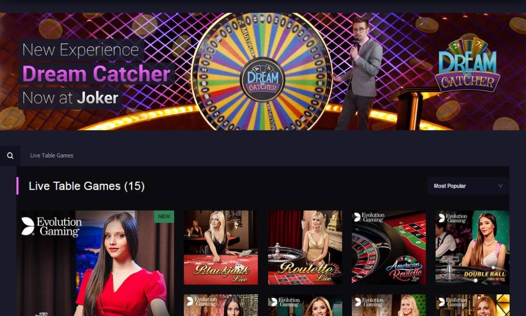Image resolution: width=526 pixels, height=316 pixels.
Task: Expand sorting options via the chevron arrow
Action: [500, 186]
